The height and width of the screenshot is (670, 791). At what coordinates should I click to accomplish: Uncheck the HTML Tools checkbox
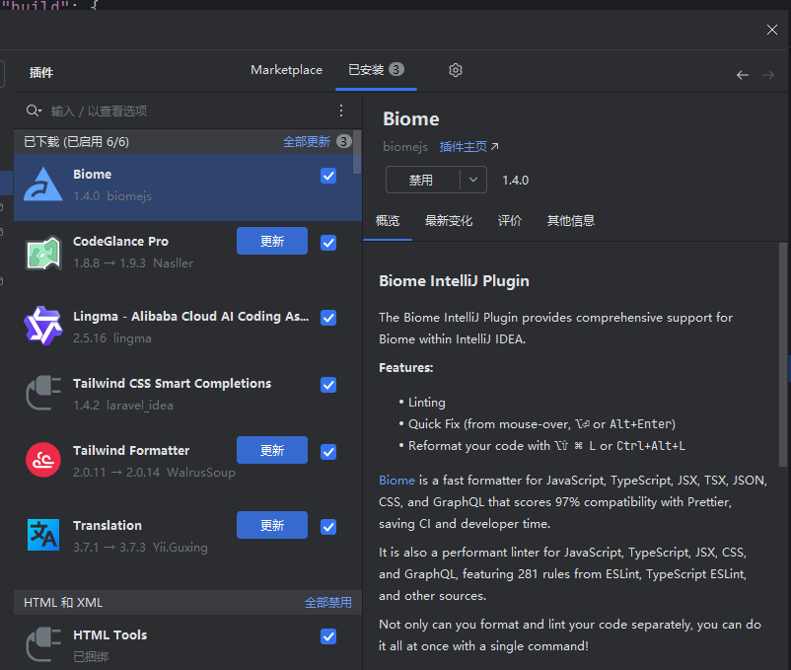[x=328, y=636]
